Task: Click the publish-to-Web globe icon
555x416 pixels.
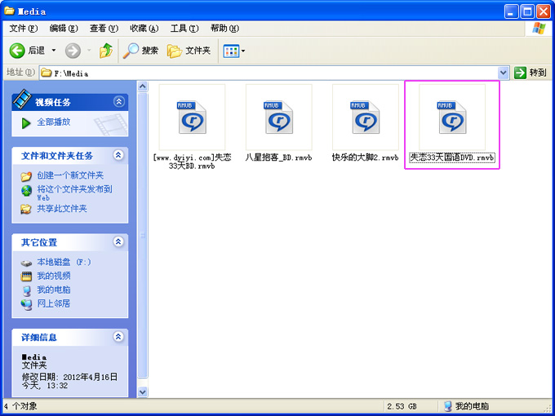Action: click(x=27, y=191)
